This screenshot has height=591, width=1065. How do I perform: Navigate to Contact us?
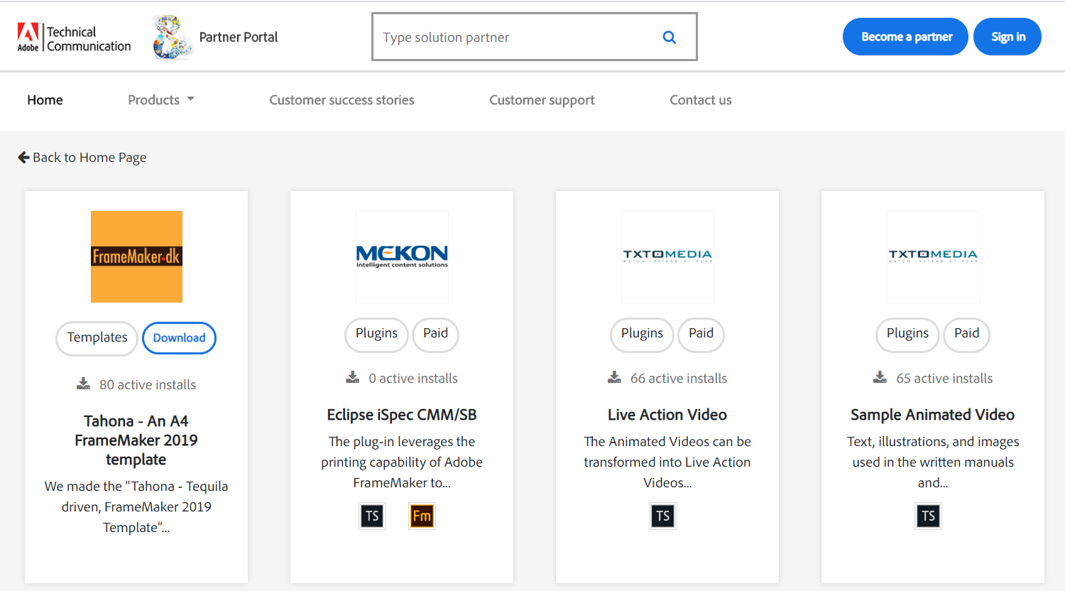[x=700, y=100]
